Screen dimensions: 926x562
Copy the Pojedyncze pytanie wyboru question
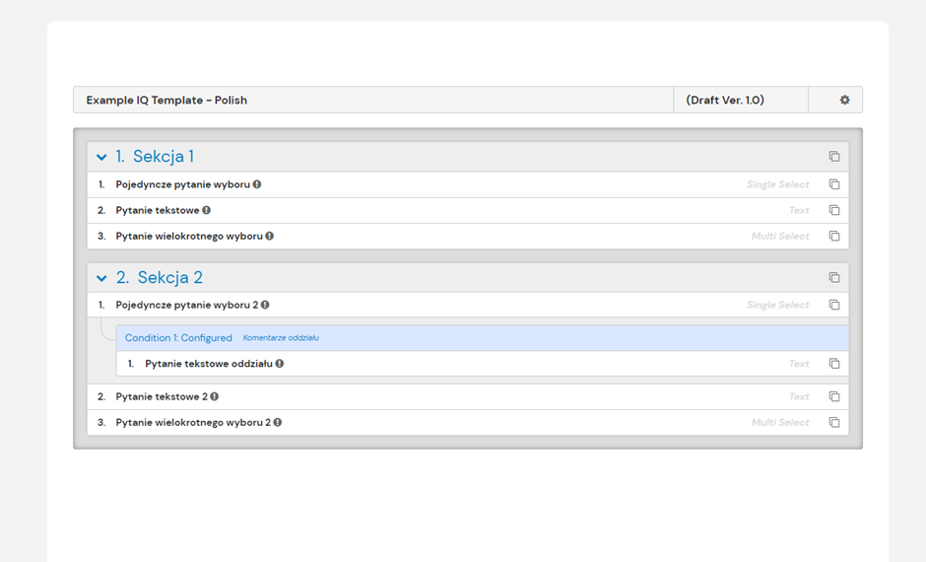point(834,184)
